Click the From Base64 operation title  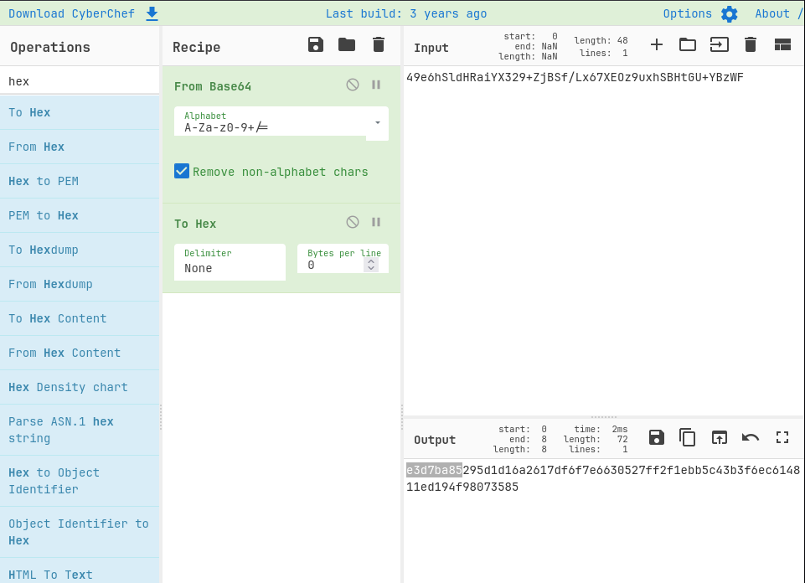(x=213, y=86)
